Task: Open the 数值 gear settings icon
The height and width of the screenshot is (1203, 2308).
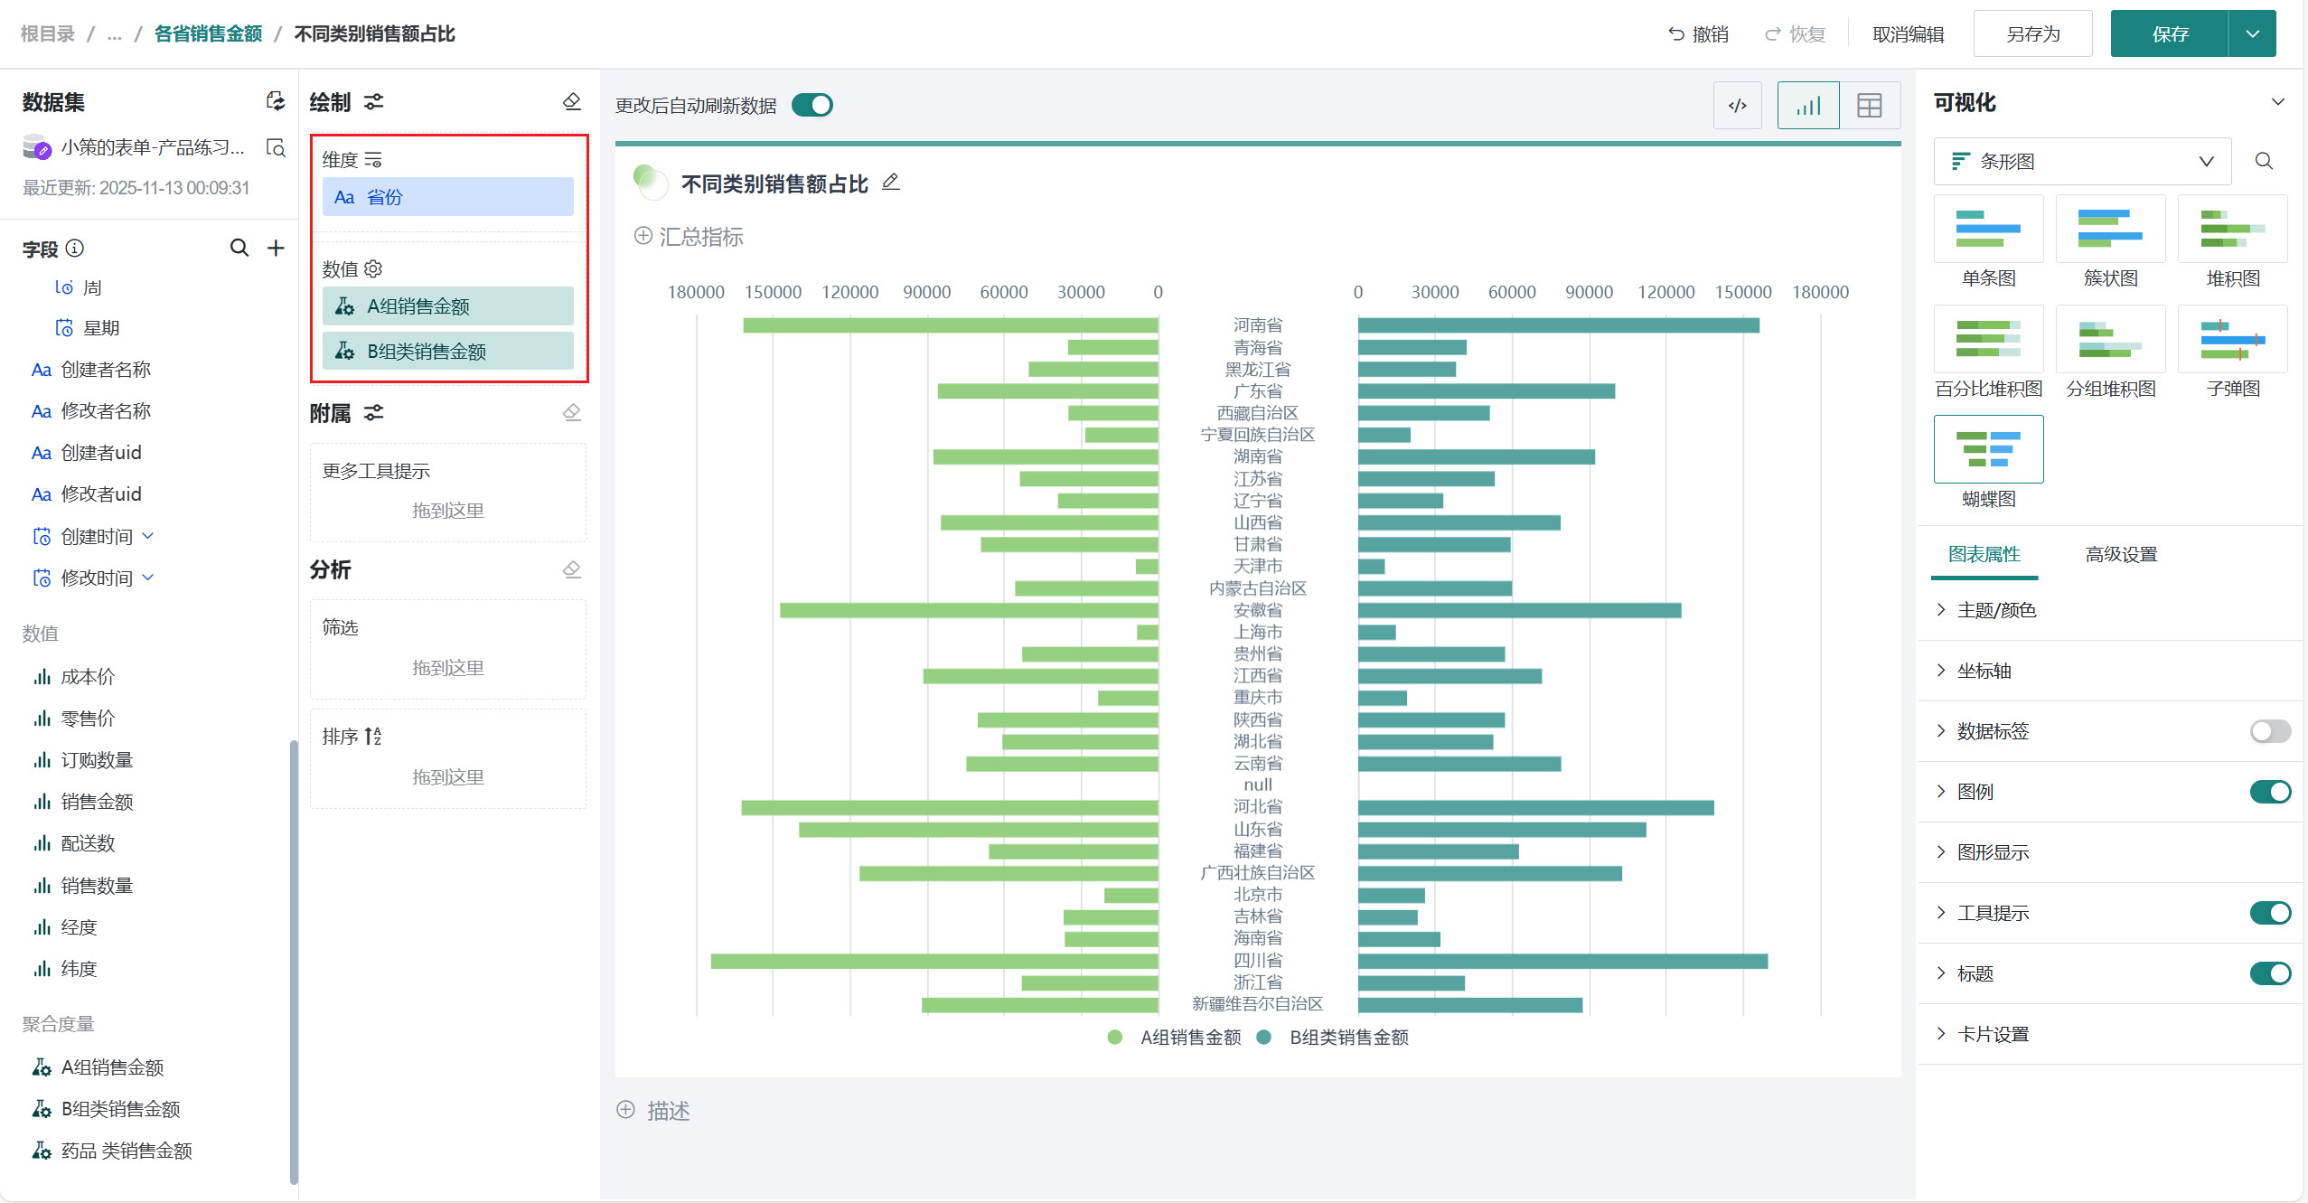Action: click(x=373, y=268)
